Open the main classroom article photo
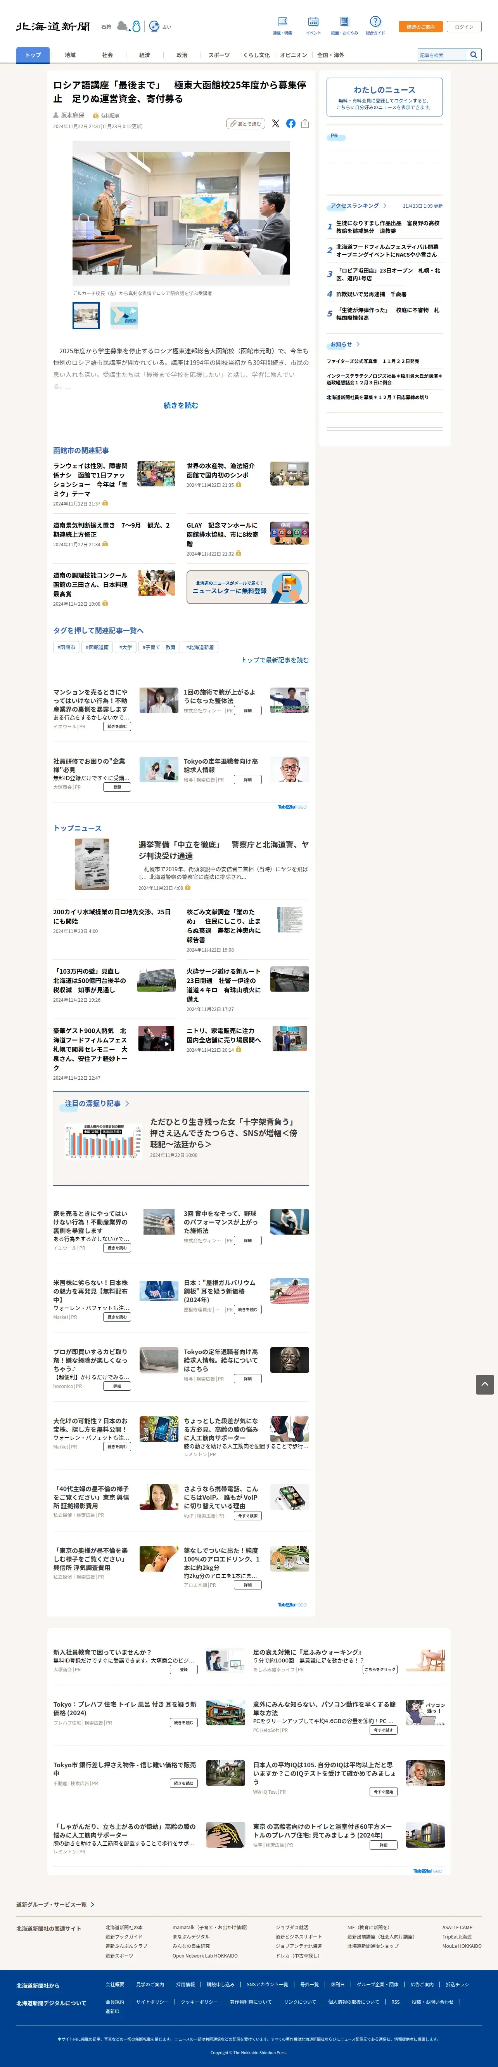Viewport: 498px width, 2067px height. 181,214
